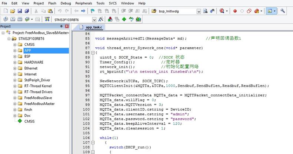Select the FreeModbusMaster group
This screenshot has width=293, height=154.
coord(39,104)
